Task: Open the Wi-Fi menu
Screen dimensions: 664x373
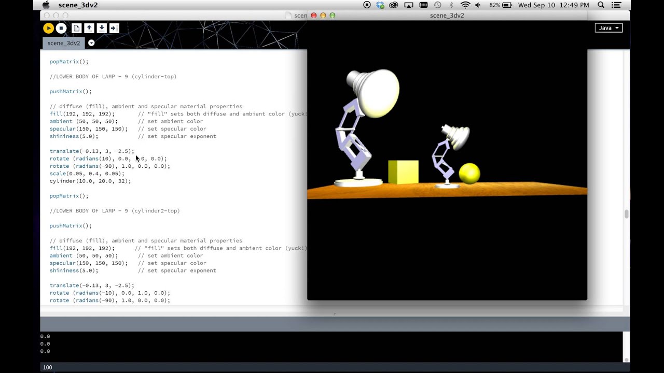Action: tap(465, 5)
